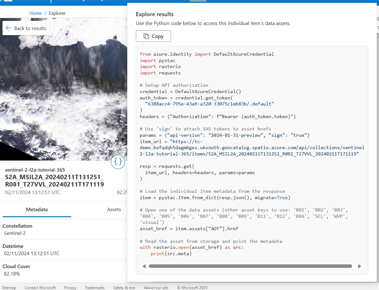379x290 pixels.
Task: Click the code scrollbar's left arrow
Action: (x=144, y=266)
